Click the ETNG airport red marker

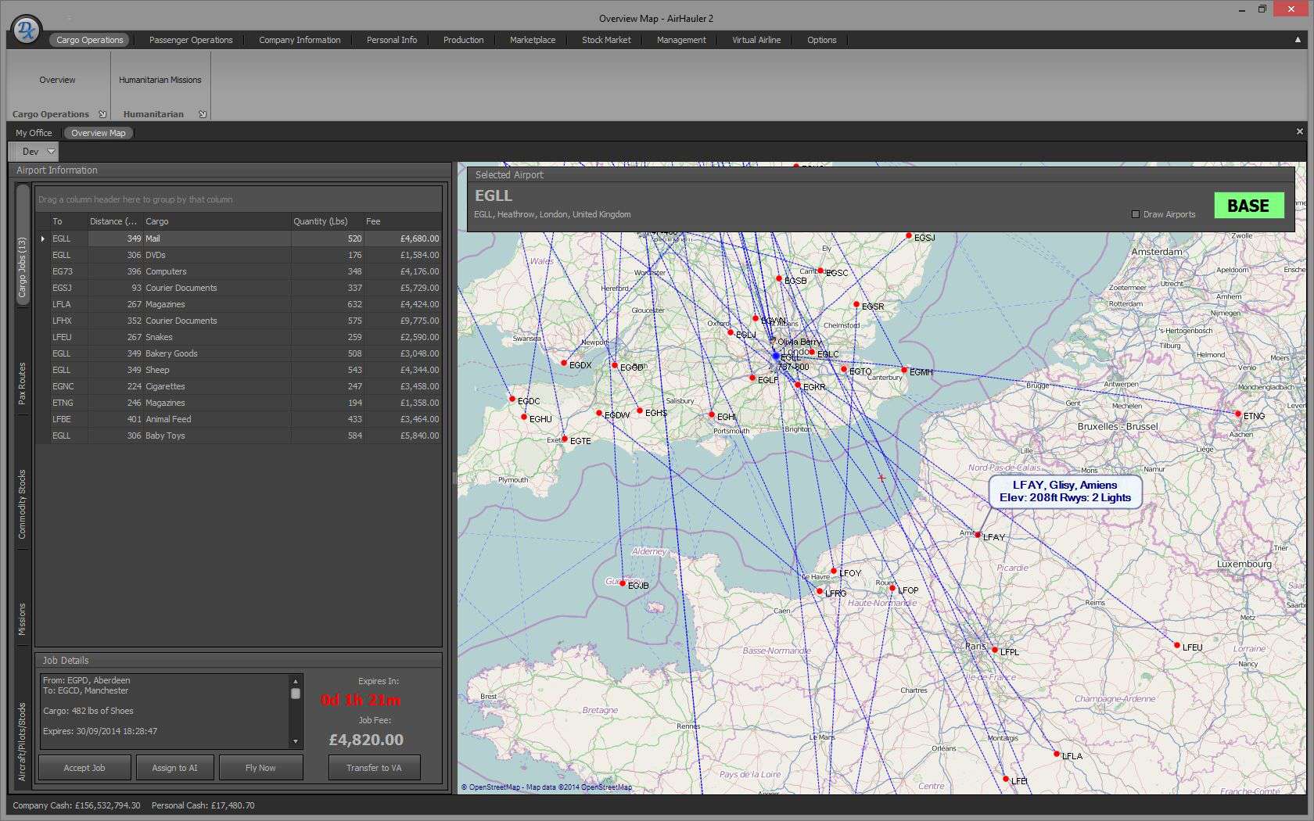coord(1238,414)
